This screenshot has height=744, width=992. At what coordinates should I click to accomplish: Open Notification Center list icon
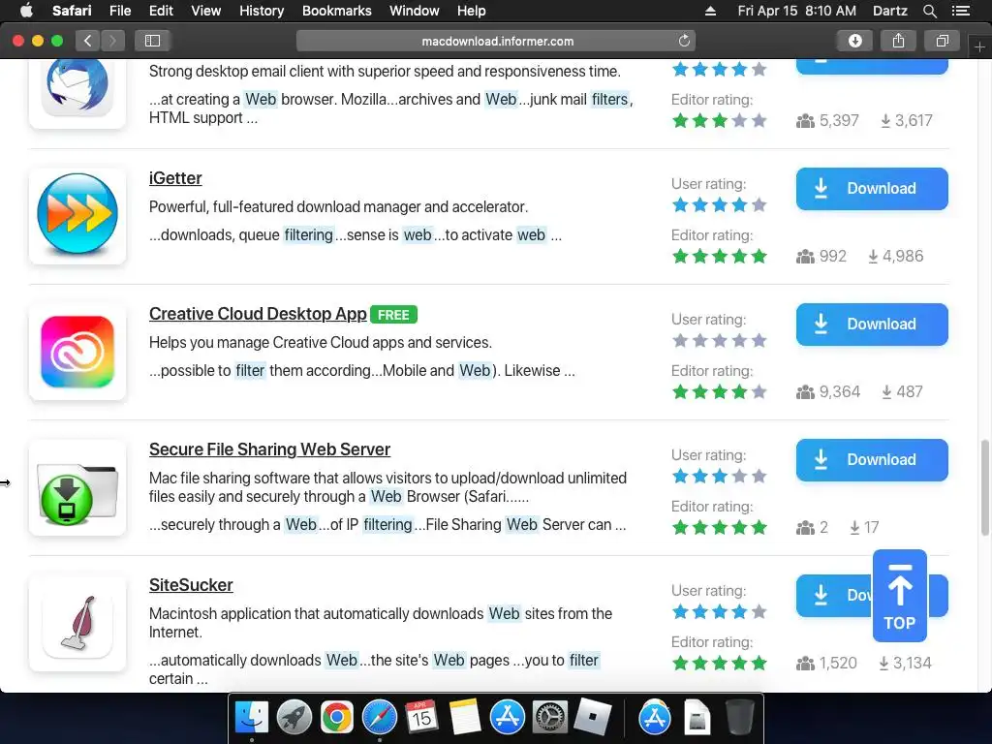click(960, 11)
